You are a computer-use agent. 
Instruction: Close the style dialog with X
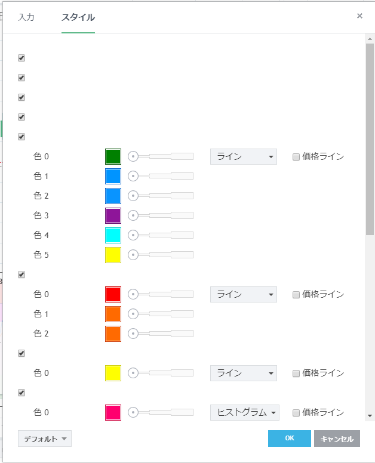(x=359, y=16)
